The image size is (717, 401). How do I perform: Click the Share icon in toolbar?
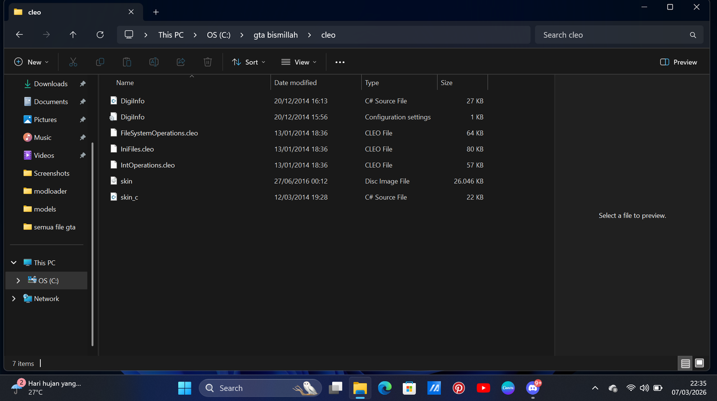click(181, 62)
